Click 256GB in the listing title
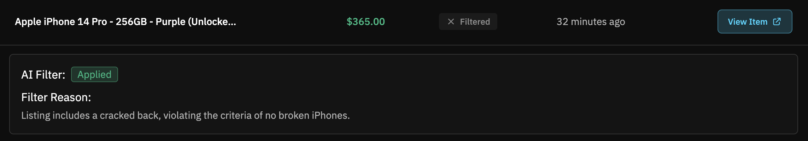 point(131,22)
